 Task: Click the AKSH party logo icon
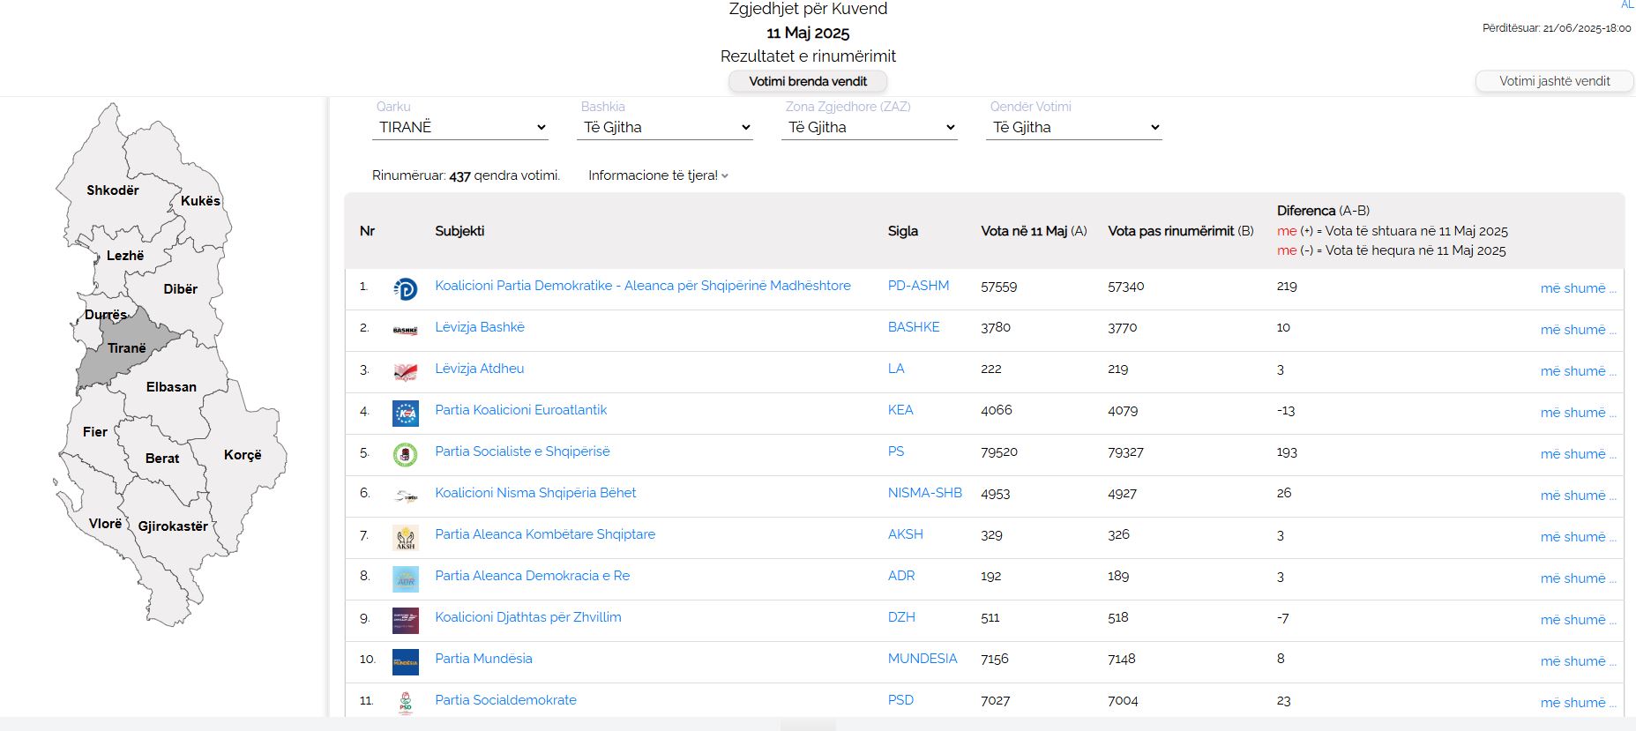click(x=405, y=537)
